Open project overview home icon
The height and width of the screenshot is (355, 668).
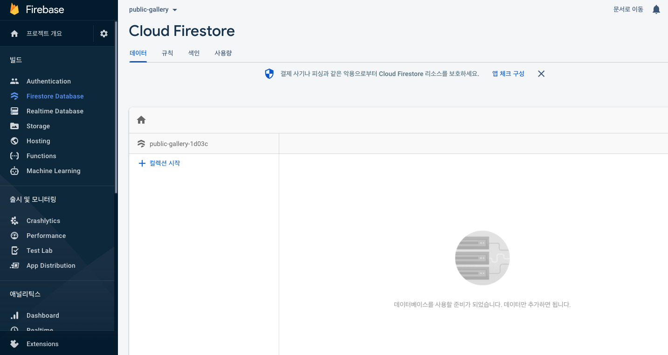[x=14, y=34]
